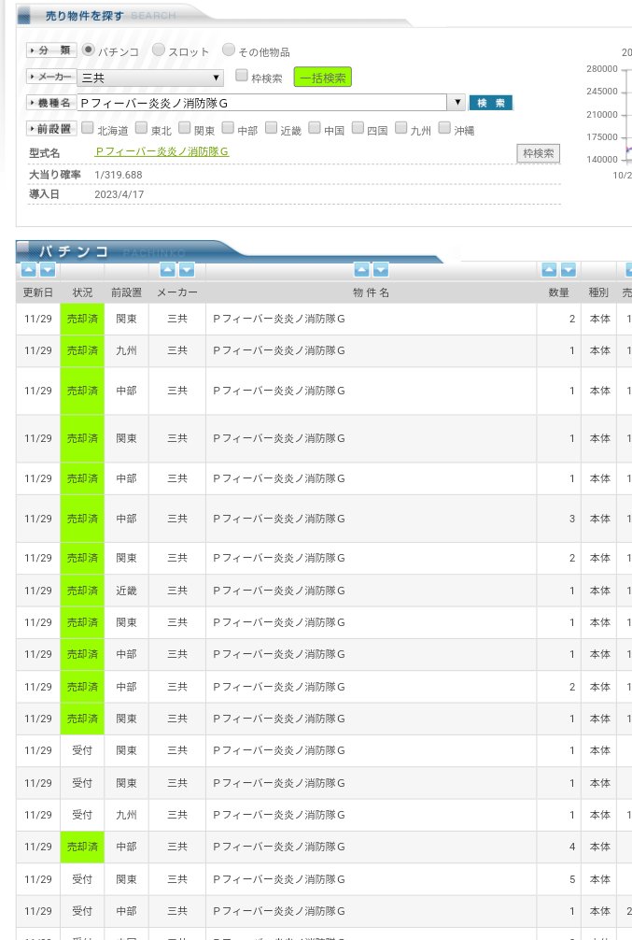632x940 pixels.
Task: Click the 大当り確率 value 1/319.688
Action: pyautogui.click(x=119, y=175)
